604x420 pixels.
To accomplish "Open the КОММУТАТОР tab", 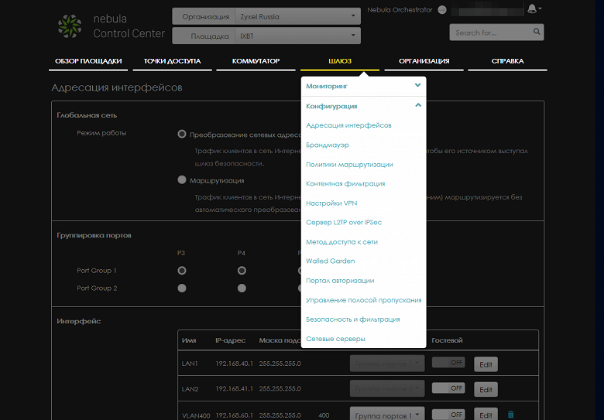I will (x=256, y=61).
